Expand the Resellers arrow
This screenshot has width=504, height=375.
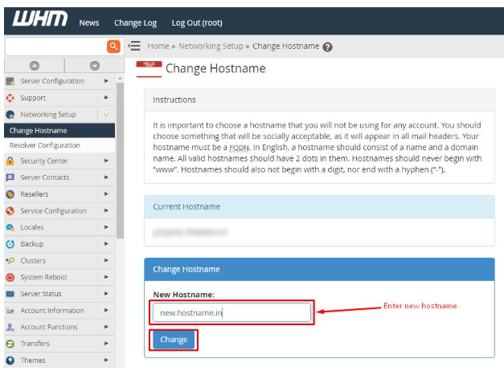click(106, 194)
